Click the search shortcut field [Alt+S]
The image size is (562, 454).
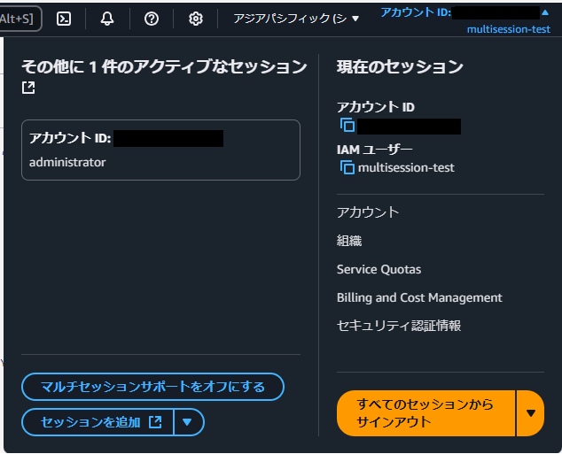[20, 19]
